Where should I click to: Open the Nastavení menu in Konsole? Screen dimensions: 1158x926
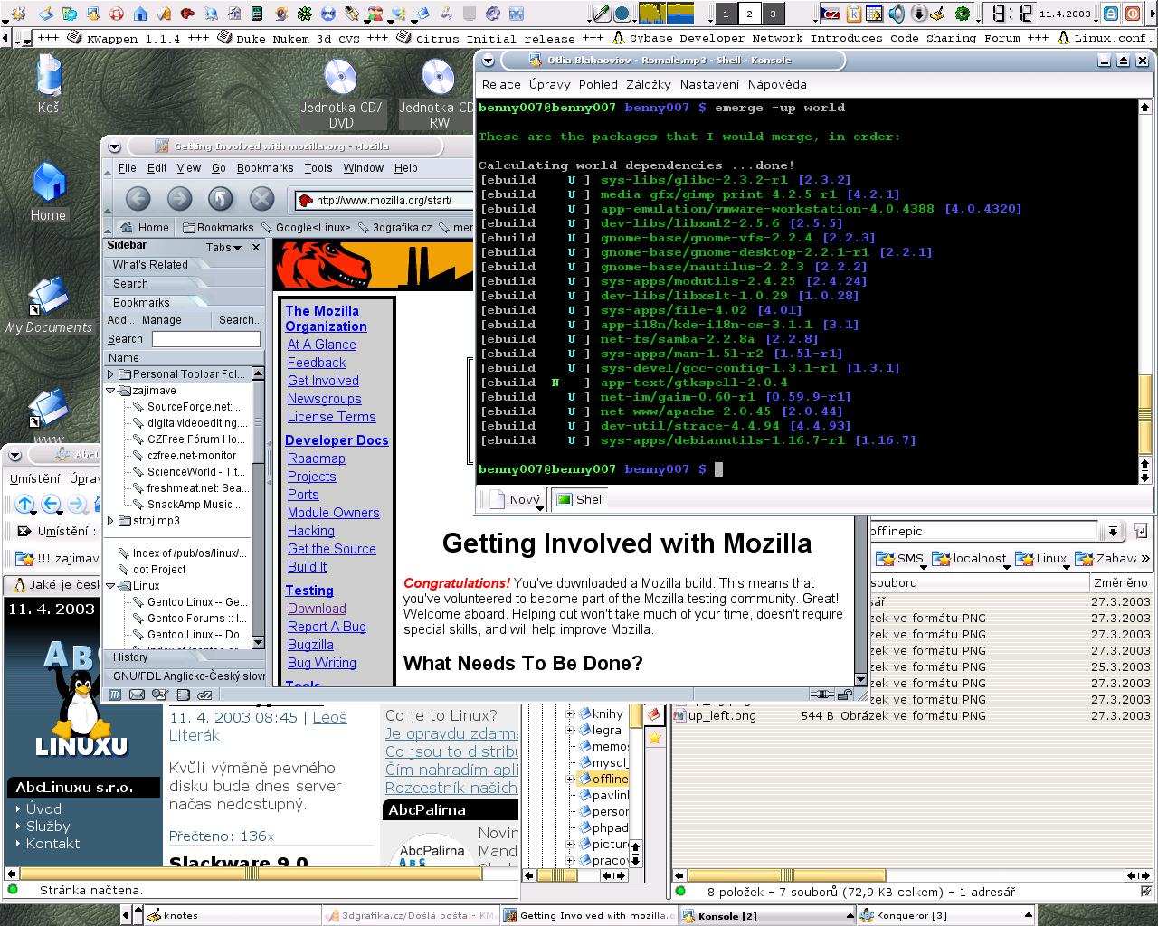pyautogui.click(x=709, y=84)
